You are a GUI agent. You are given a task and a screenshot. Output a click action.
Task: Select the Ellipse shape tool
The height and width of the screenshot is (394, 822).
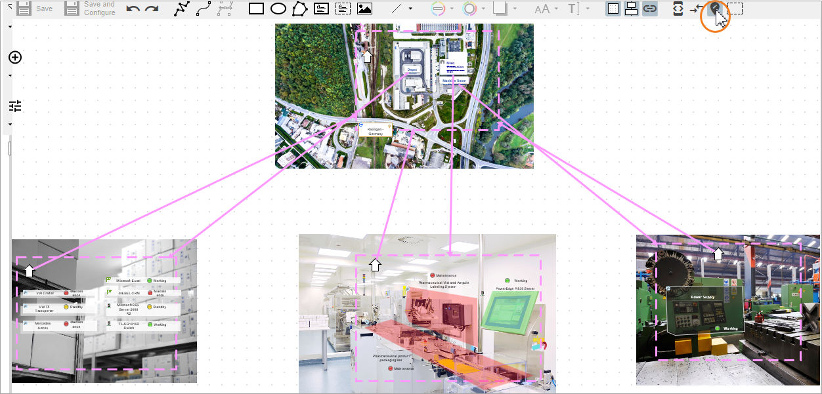point(278,9)
